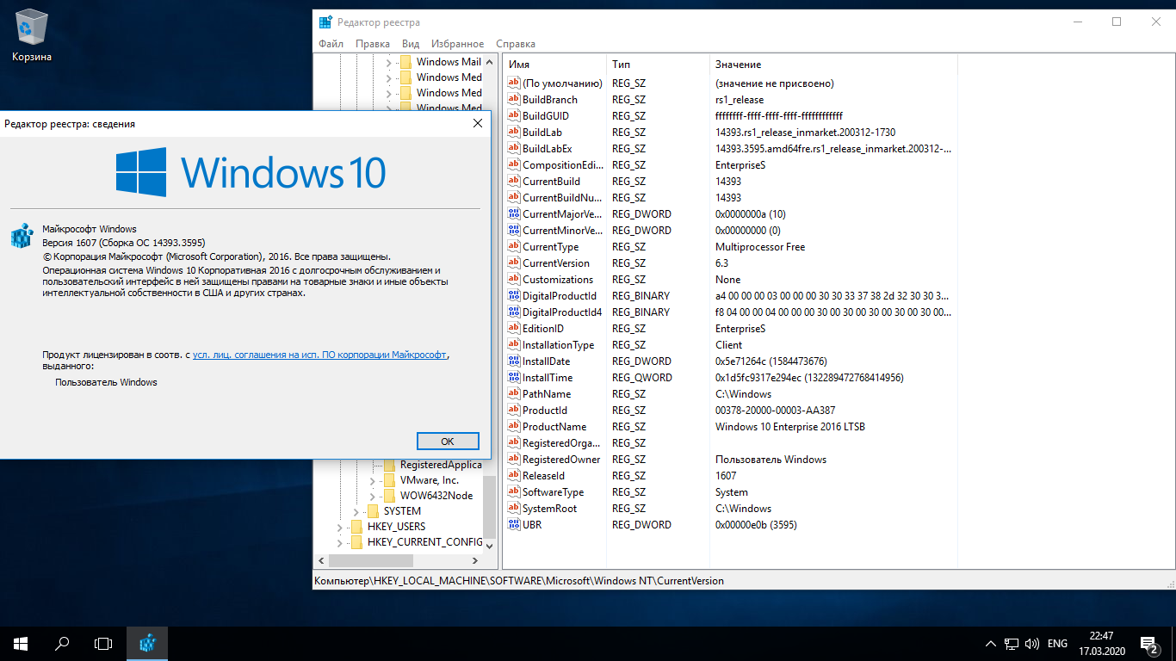Open Task View on the taskbar
Image resolution: width=1176 pixels, height=661 pixels.
point(103,643)
